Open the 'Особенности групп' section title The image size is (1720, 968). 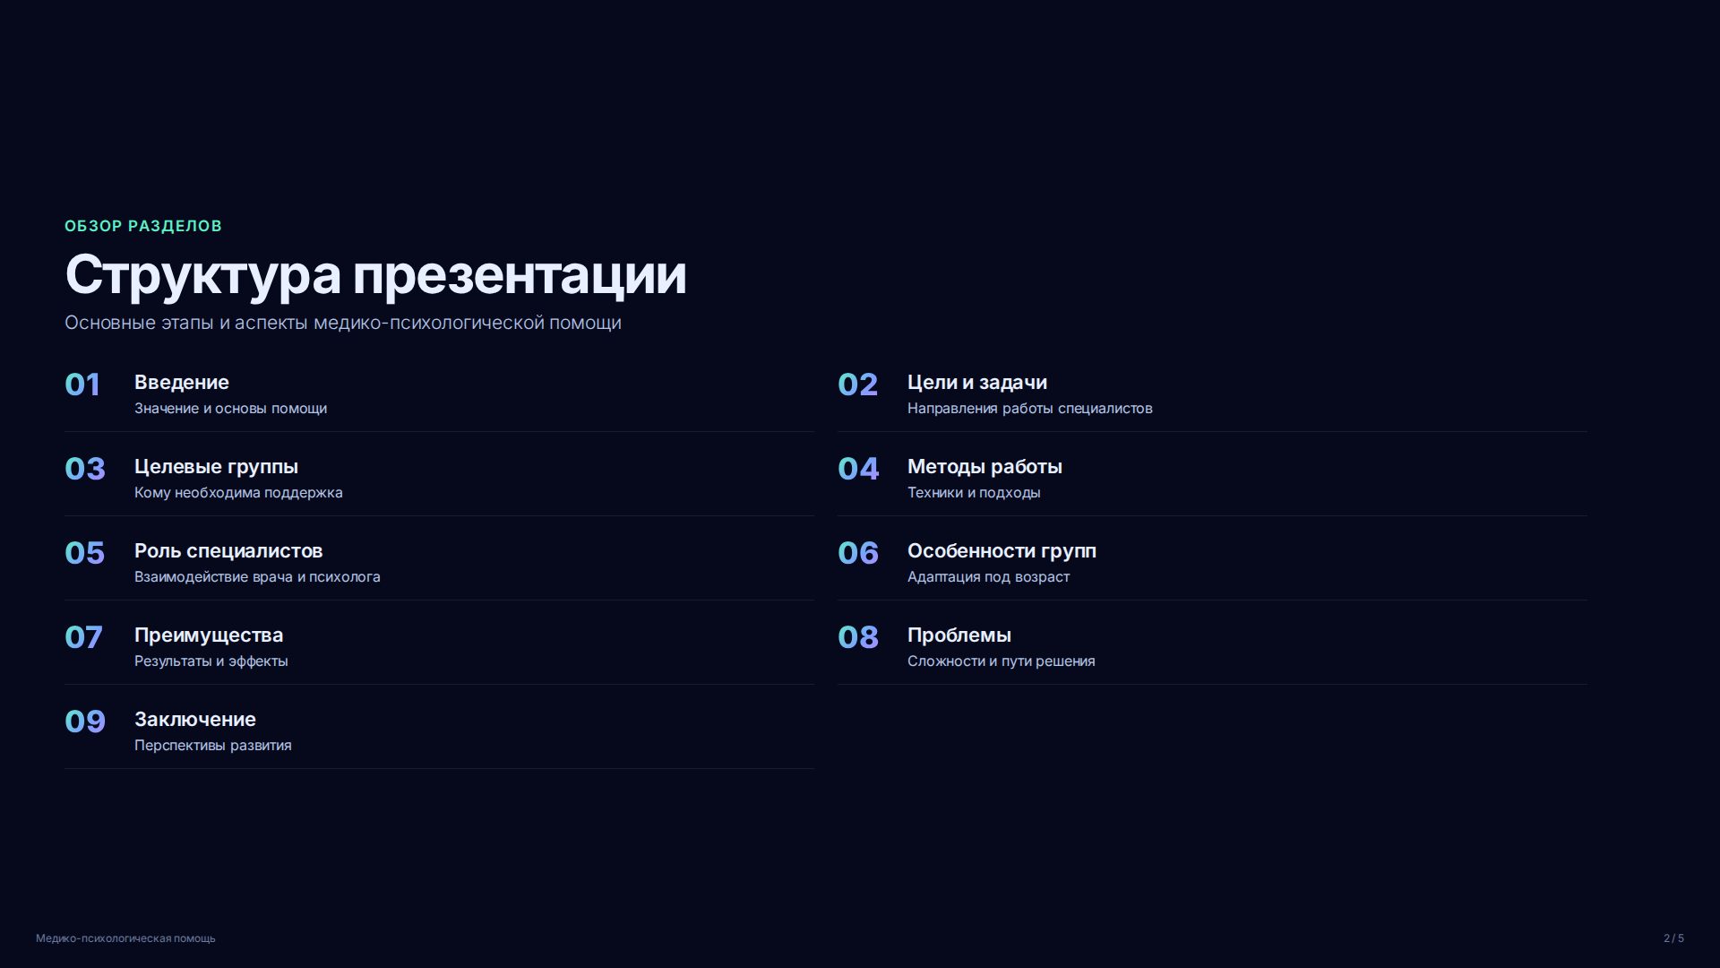[1002, 551]
